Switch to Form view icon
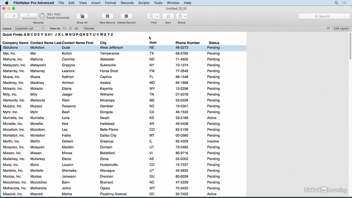This screenshot has width=352, height=198. click(65, 28)
